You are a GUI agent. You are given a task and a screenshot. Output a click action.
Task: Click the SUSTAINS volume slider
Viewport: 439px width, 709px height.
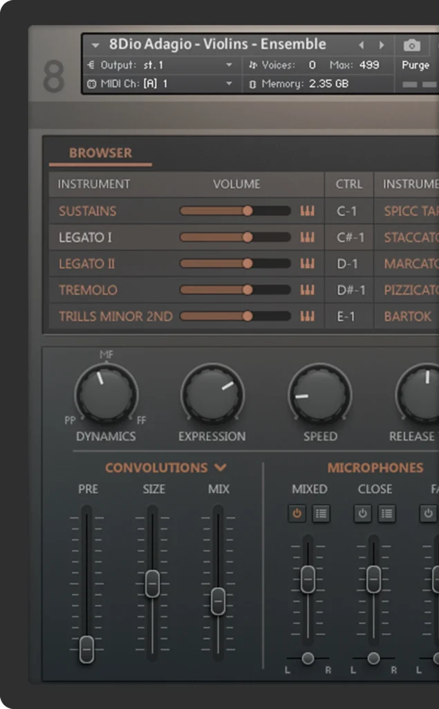point(235,210)
